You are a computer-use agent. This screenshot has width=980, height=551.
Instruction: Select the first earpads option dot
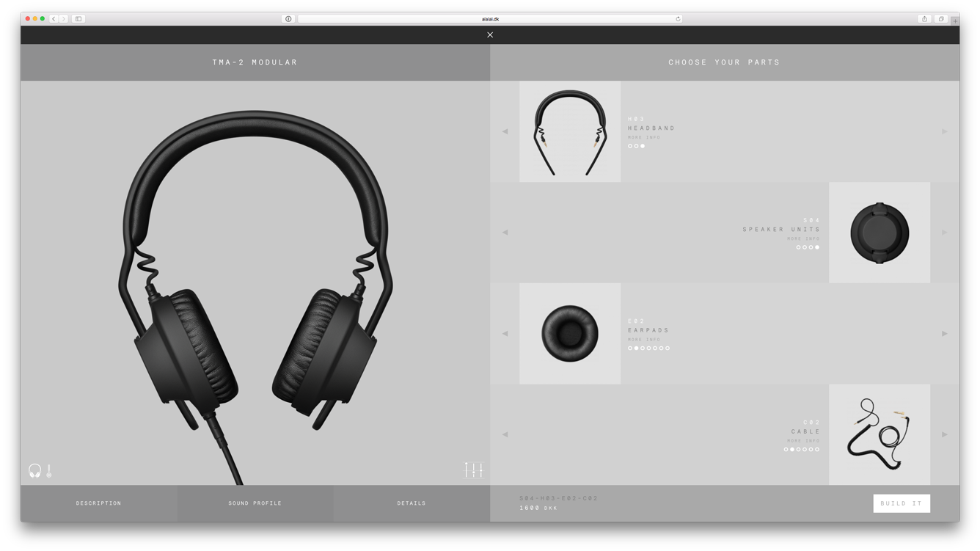[630, 349]
